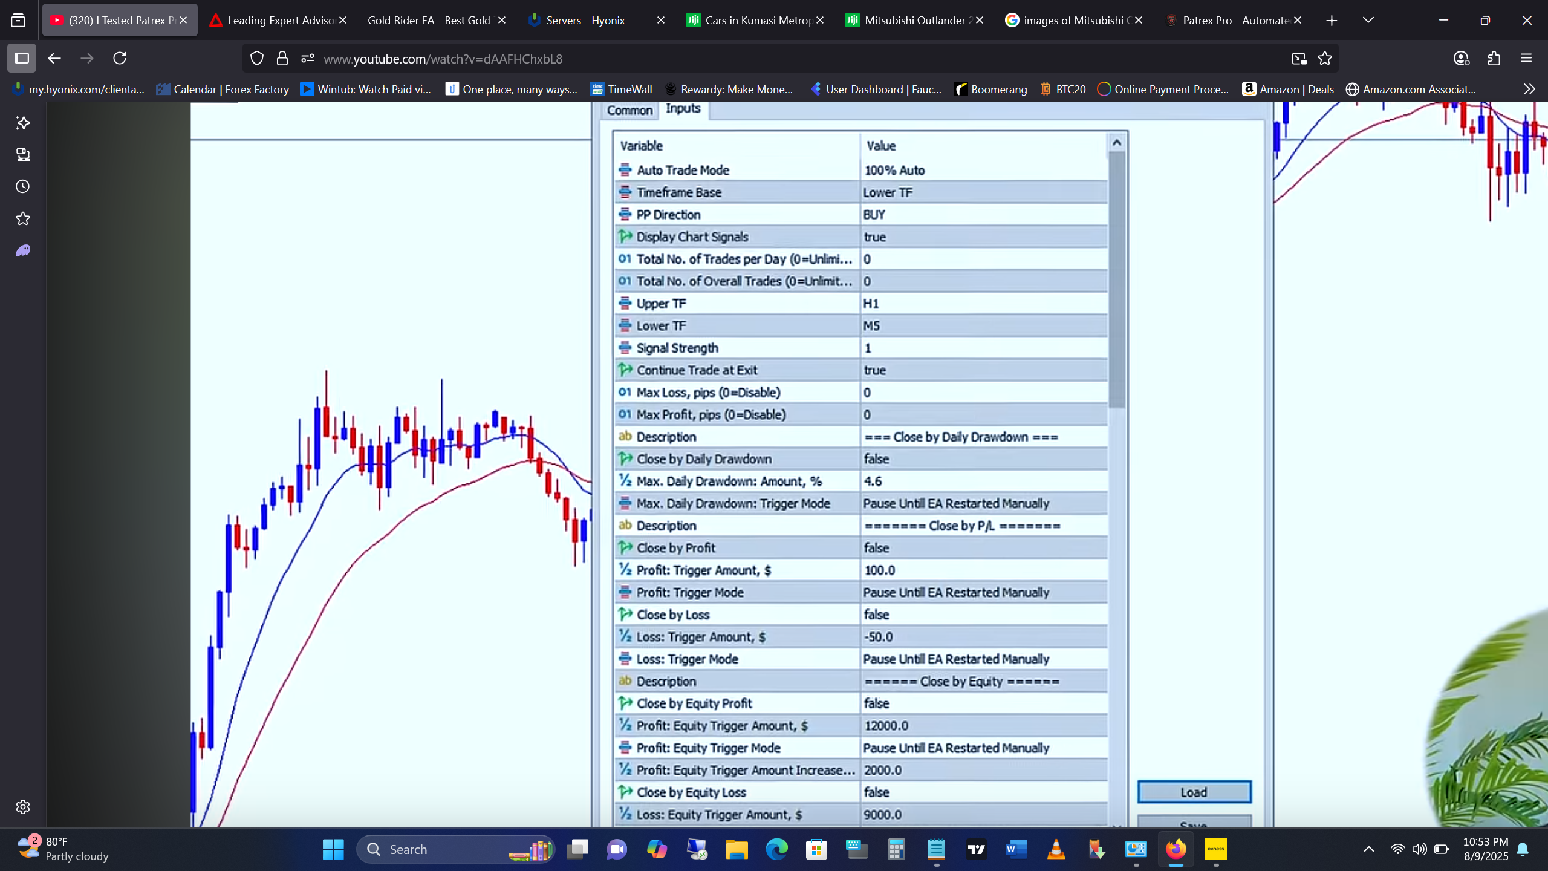
Task: List all tabs dropdown arrow
Action: coord(1368,21)
